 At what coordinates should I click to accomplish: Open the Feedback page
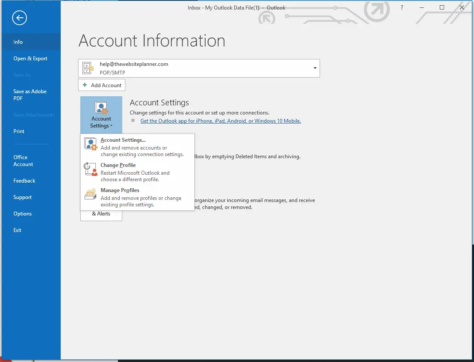click(31, 181)
